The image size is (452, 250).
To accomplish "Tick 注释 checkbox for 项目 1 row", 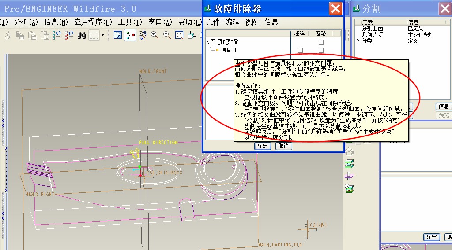I will [x=300, y=50].
